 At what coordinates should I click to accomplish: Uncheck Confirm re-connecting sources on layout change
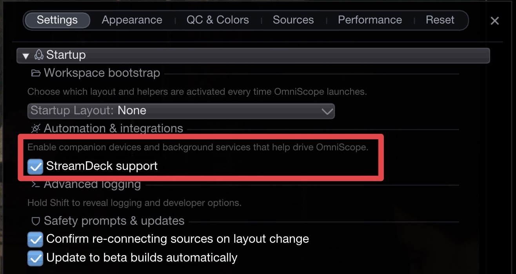(35, 239)
